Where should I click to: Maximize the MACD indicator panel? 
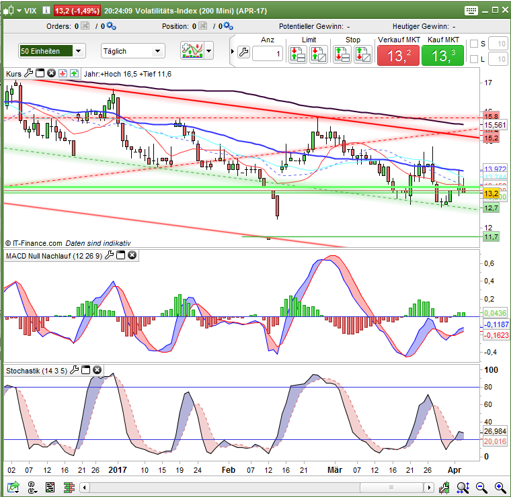tap(120, 255)
